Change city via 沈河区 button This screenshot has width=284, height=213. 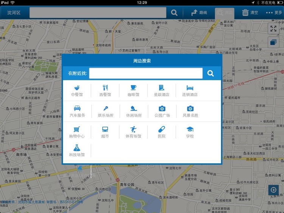(x=14, y=12)
